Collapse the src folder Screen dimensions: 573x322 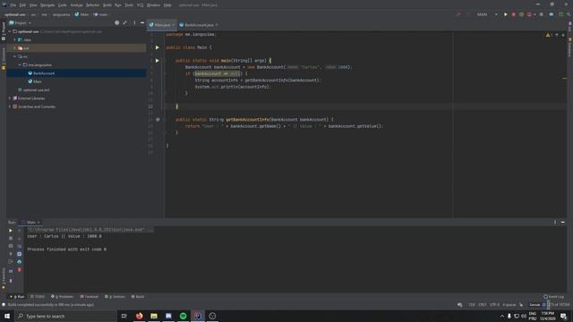pyautogui.click(x=15, y=56)
